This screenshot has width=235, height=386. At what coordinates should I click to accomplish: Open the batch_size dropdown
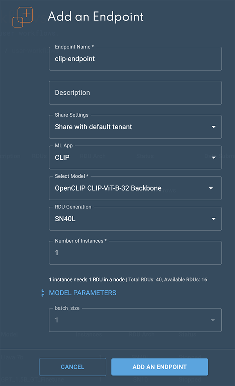click(135, 320)
